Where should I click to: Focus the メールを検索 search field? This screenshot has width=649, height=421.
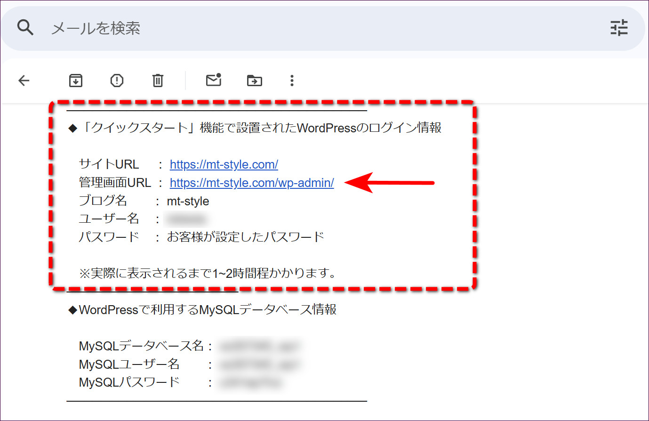(x=322, y=28)
